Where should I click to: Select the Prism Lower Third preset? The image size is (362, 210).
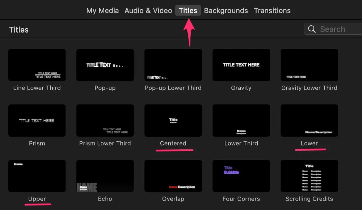(x=105, y=120)
